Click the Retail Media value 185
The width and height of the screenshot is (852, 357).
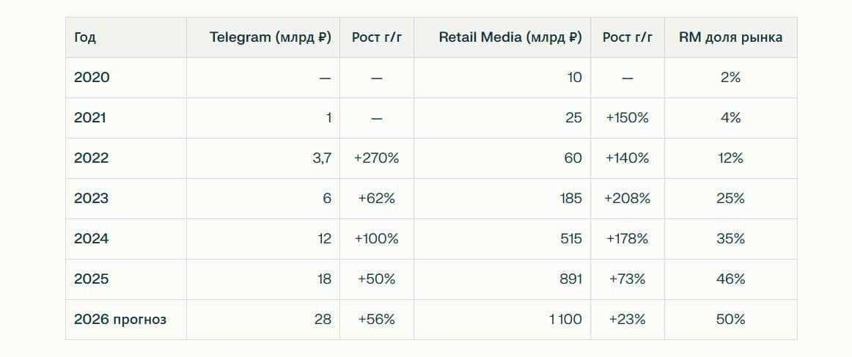(x=571, y=199)
